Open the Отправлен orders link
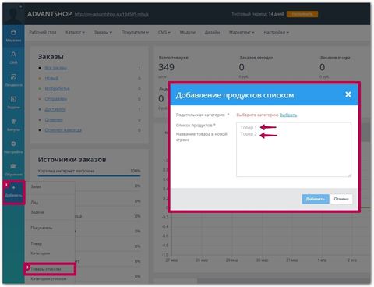This screenshot has height=287, width=374. pos(56,99)
